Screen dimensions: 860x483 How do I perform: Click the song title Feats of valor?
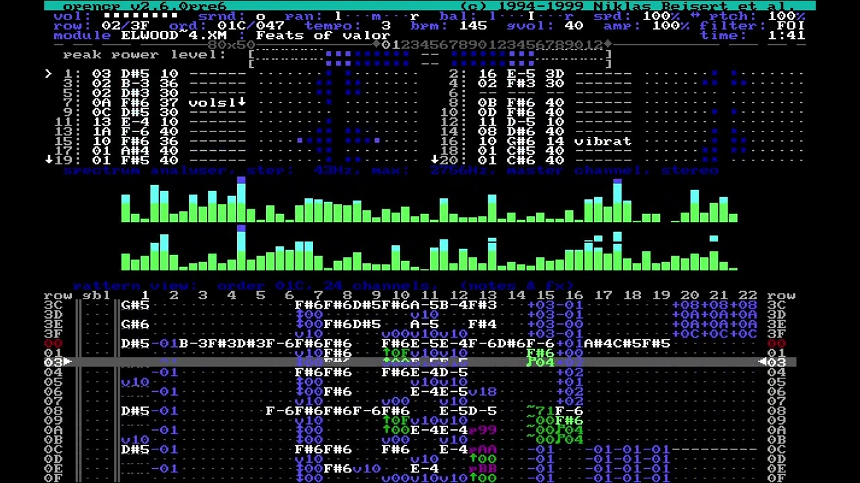click(323, 36)
